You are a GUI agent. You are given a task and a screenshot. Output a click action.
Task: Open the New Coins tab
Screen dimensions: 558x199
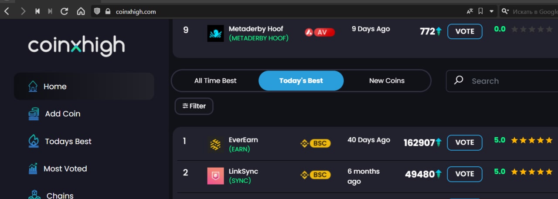click(387, 81)
